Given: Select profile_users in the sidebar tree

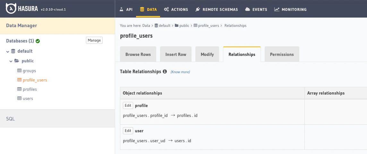Looking at the screenshot, I should [x=35, y=80].
